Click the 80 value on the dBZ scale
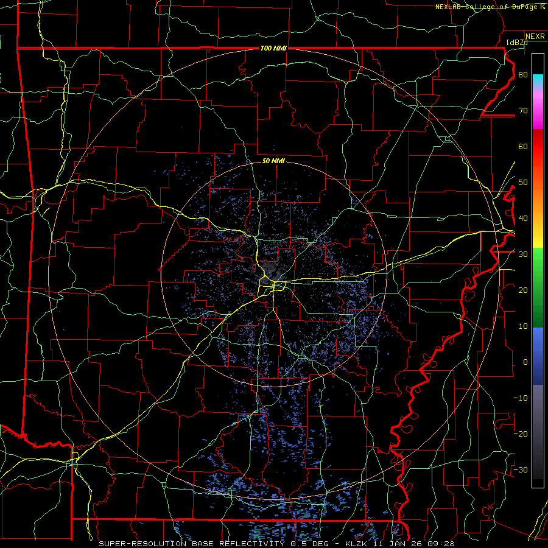This screenshot has height=548, width=548. tap(523, 75)
